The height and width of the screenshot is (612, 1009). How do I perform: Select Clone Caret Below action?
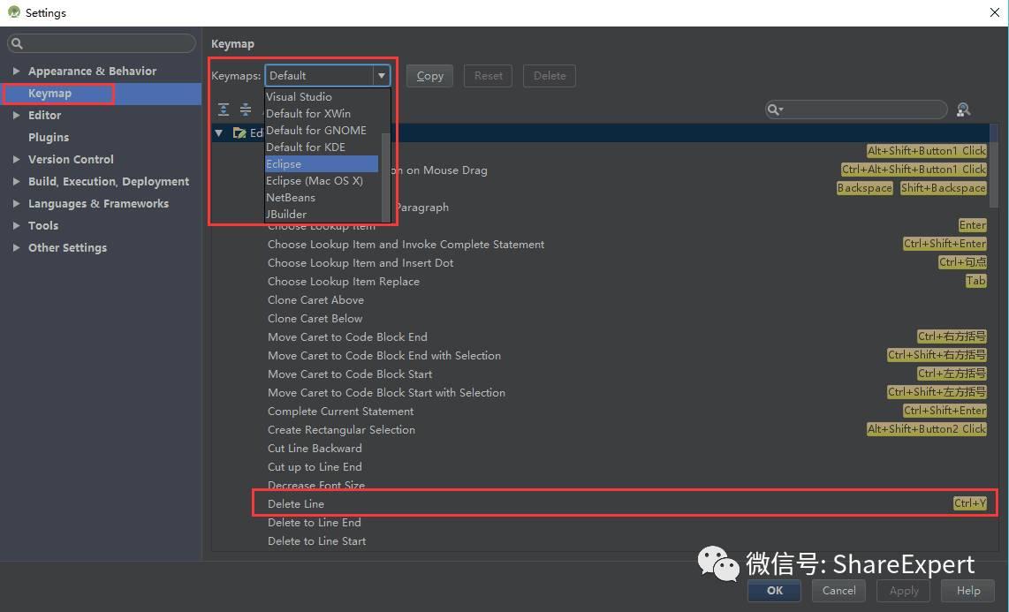(315, 318)
